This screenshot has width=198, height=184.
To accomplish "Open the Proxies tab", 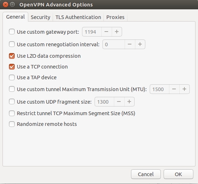I will pyautogui.click(x=115, y=17).
